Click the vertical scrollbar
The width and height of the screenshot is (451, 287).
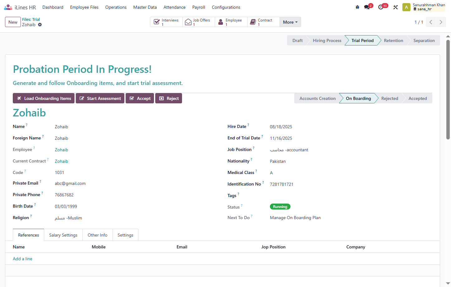pyautogui.click(x=448, y=90)
